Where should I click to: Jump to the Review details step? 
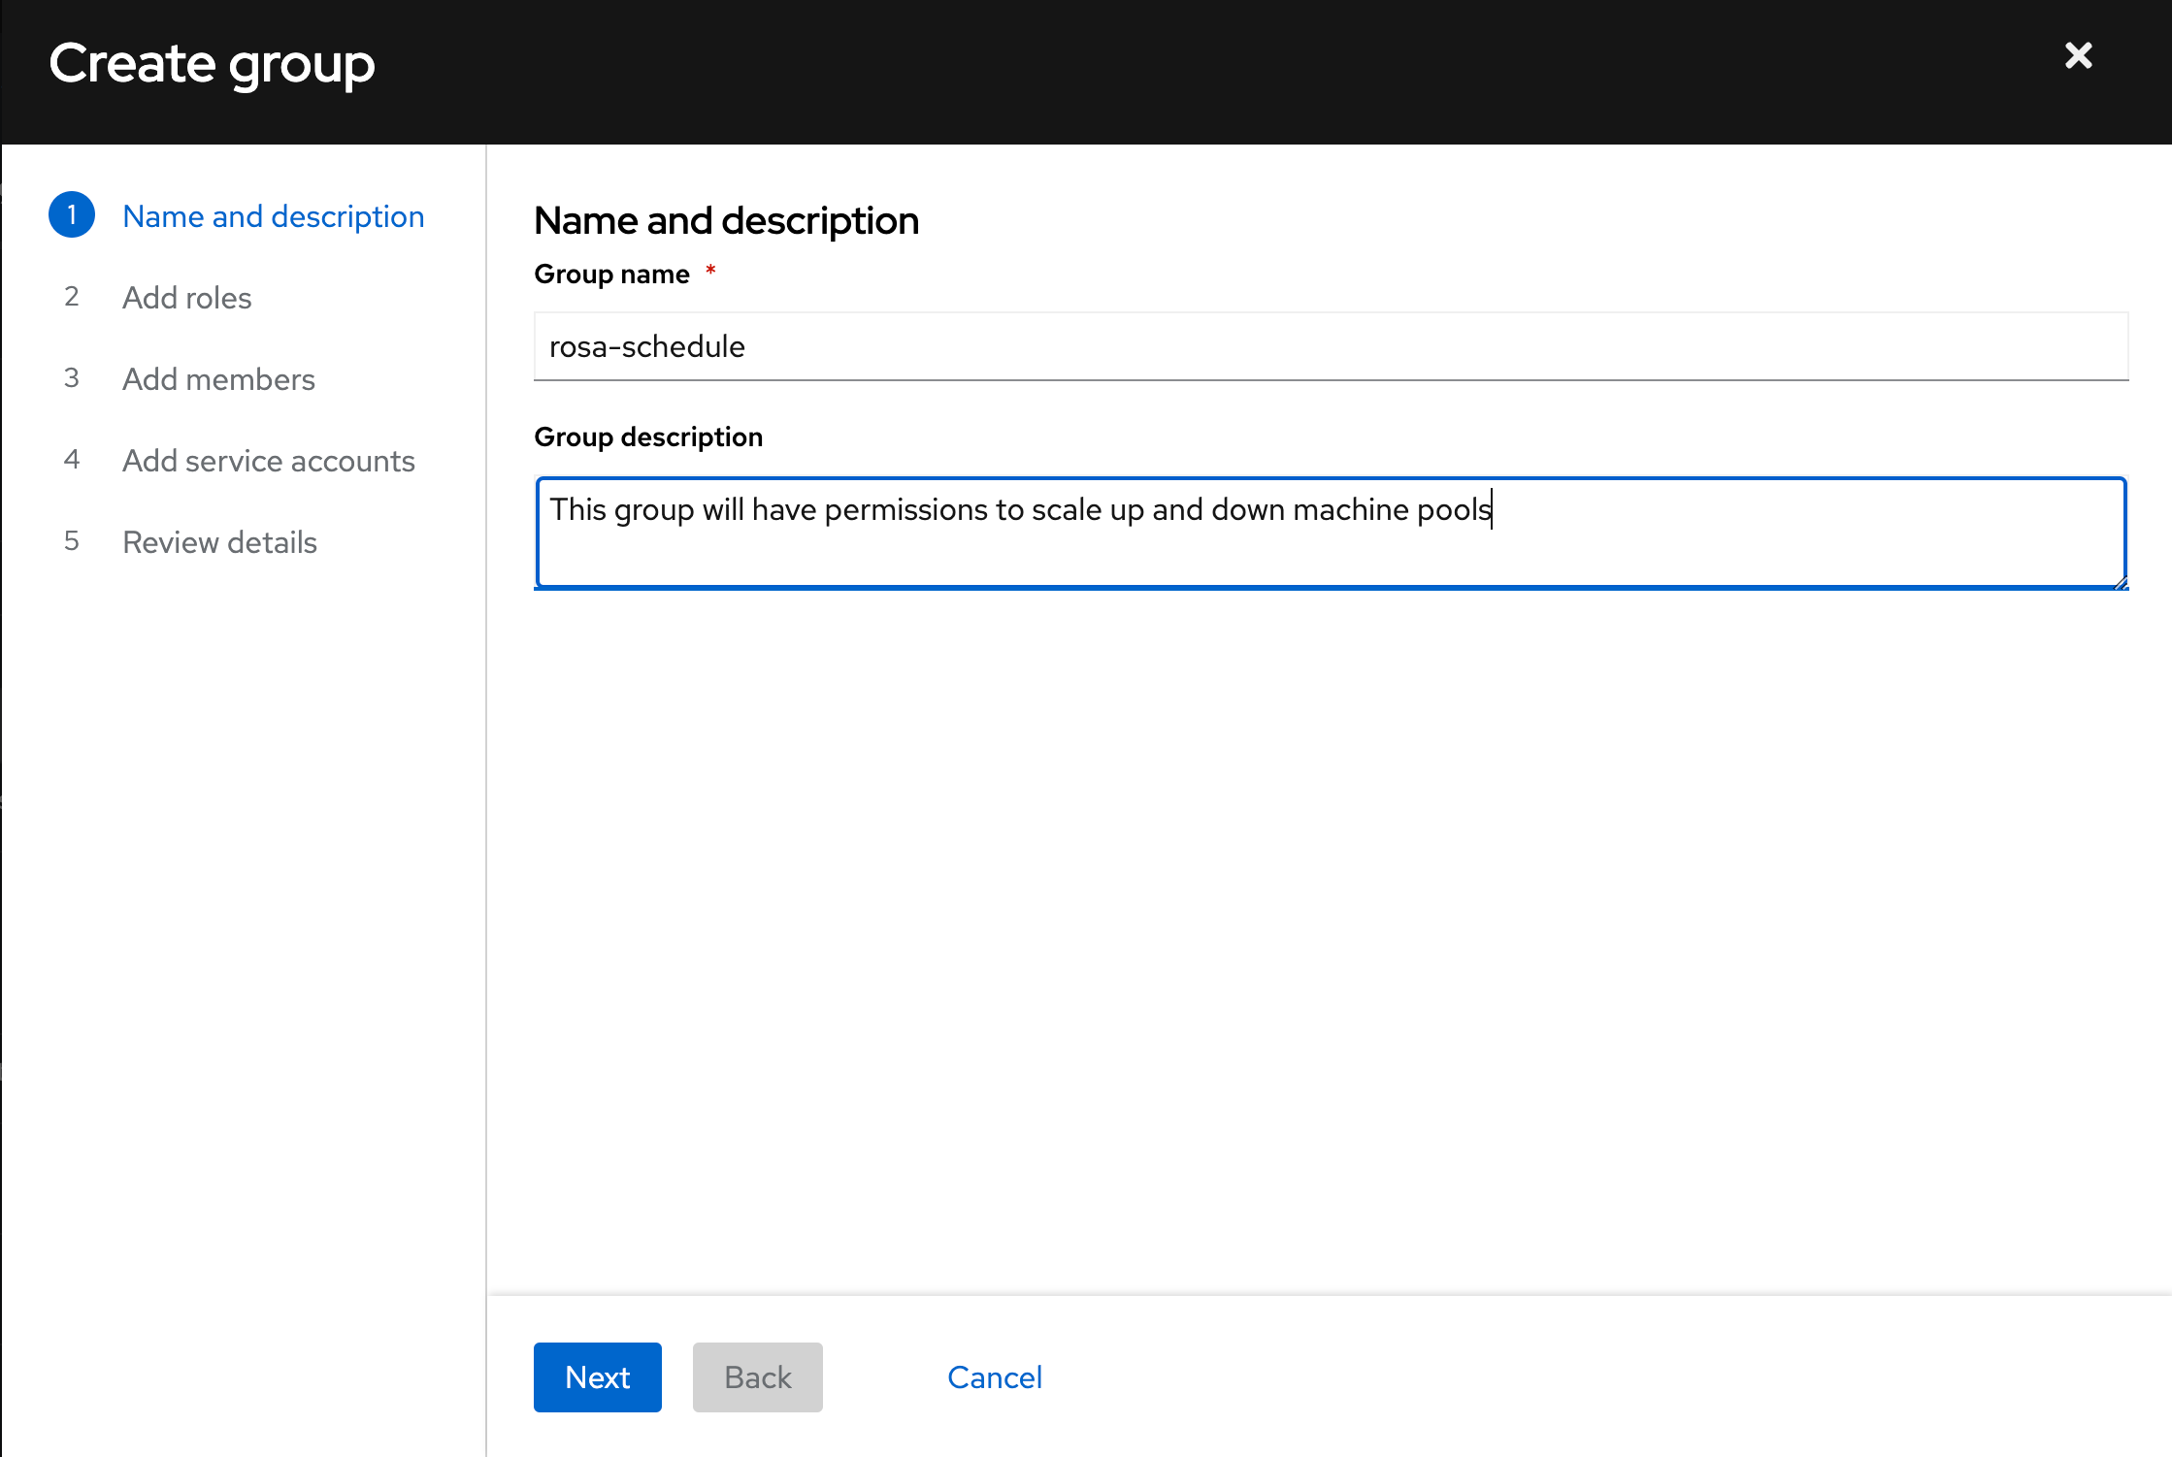[x=219, y=541]
